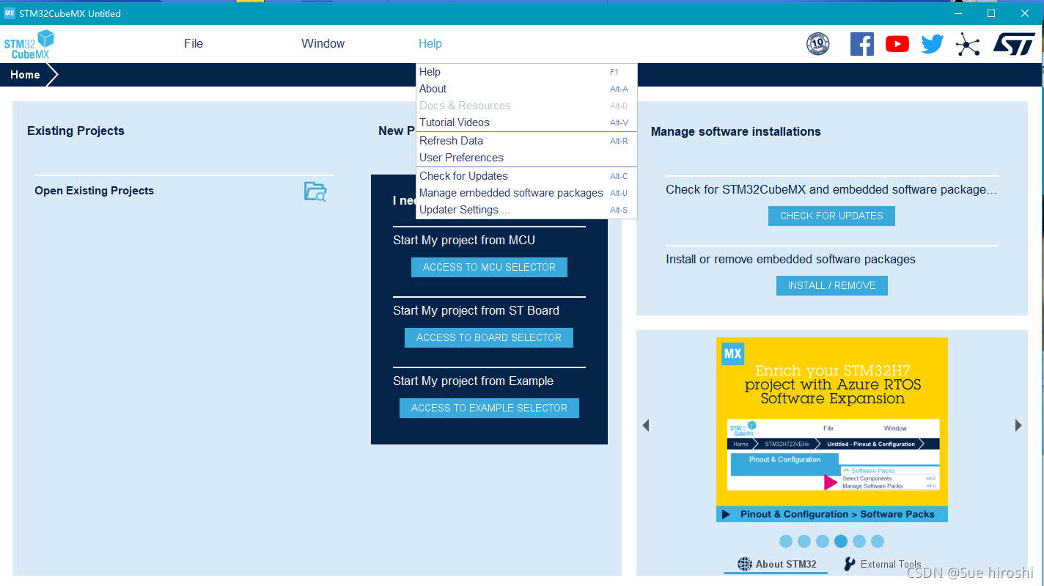Open the File menu
Screen dimensions: 1044x586
tap(194, 43)
